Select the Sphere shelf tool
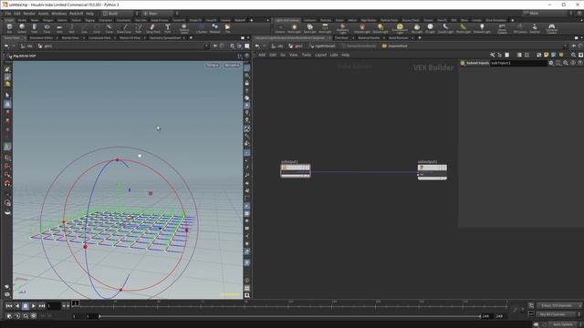 (22, 28)
